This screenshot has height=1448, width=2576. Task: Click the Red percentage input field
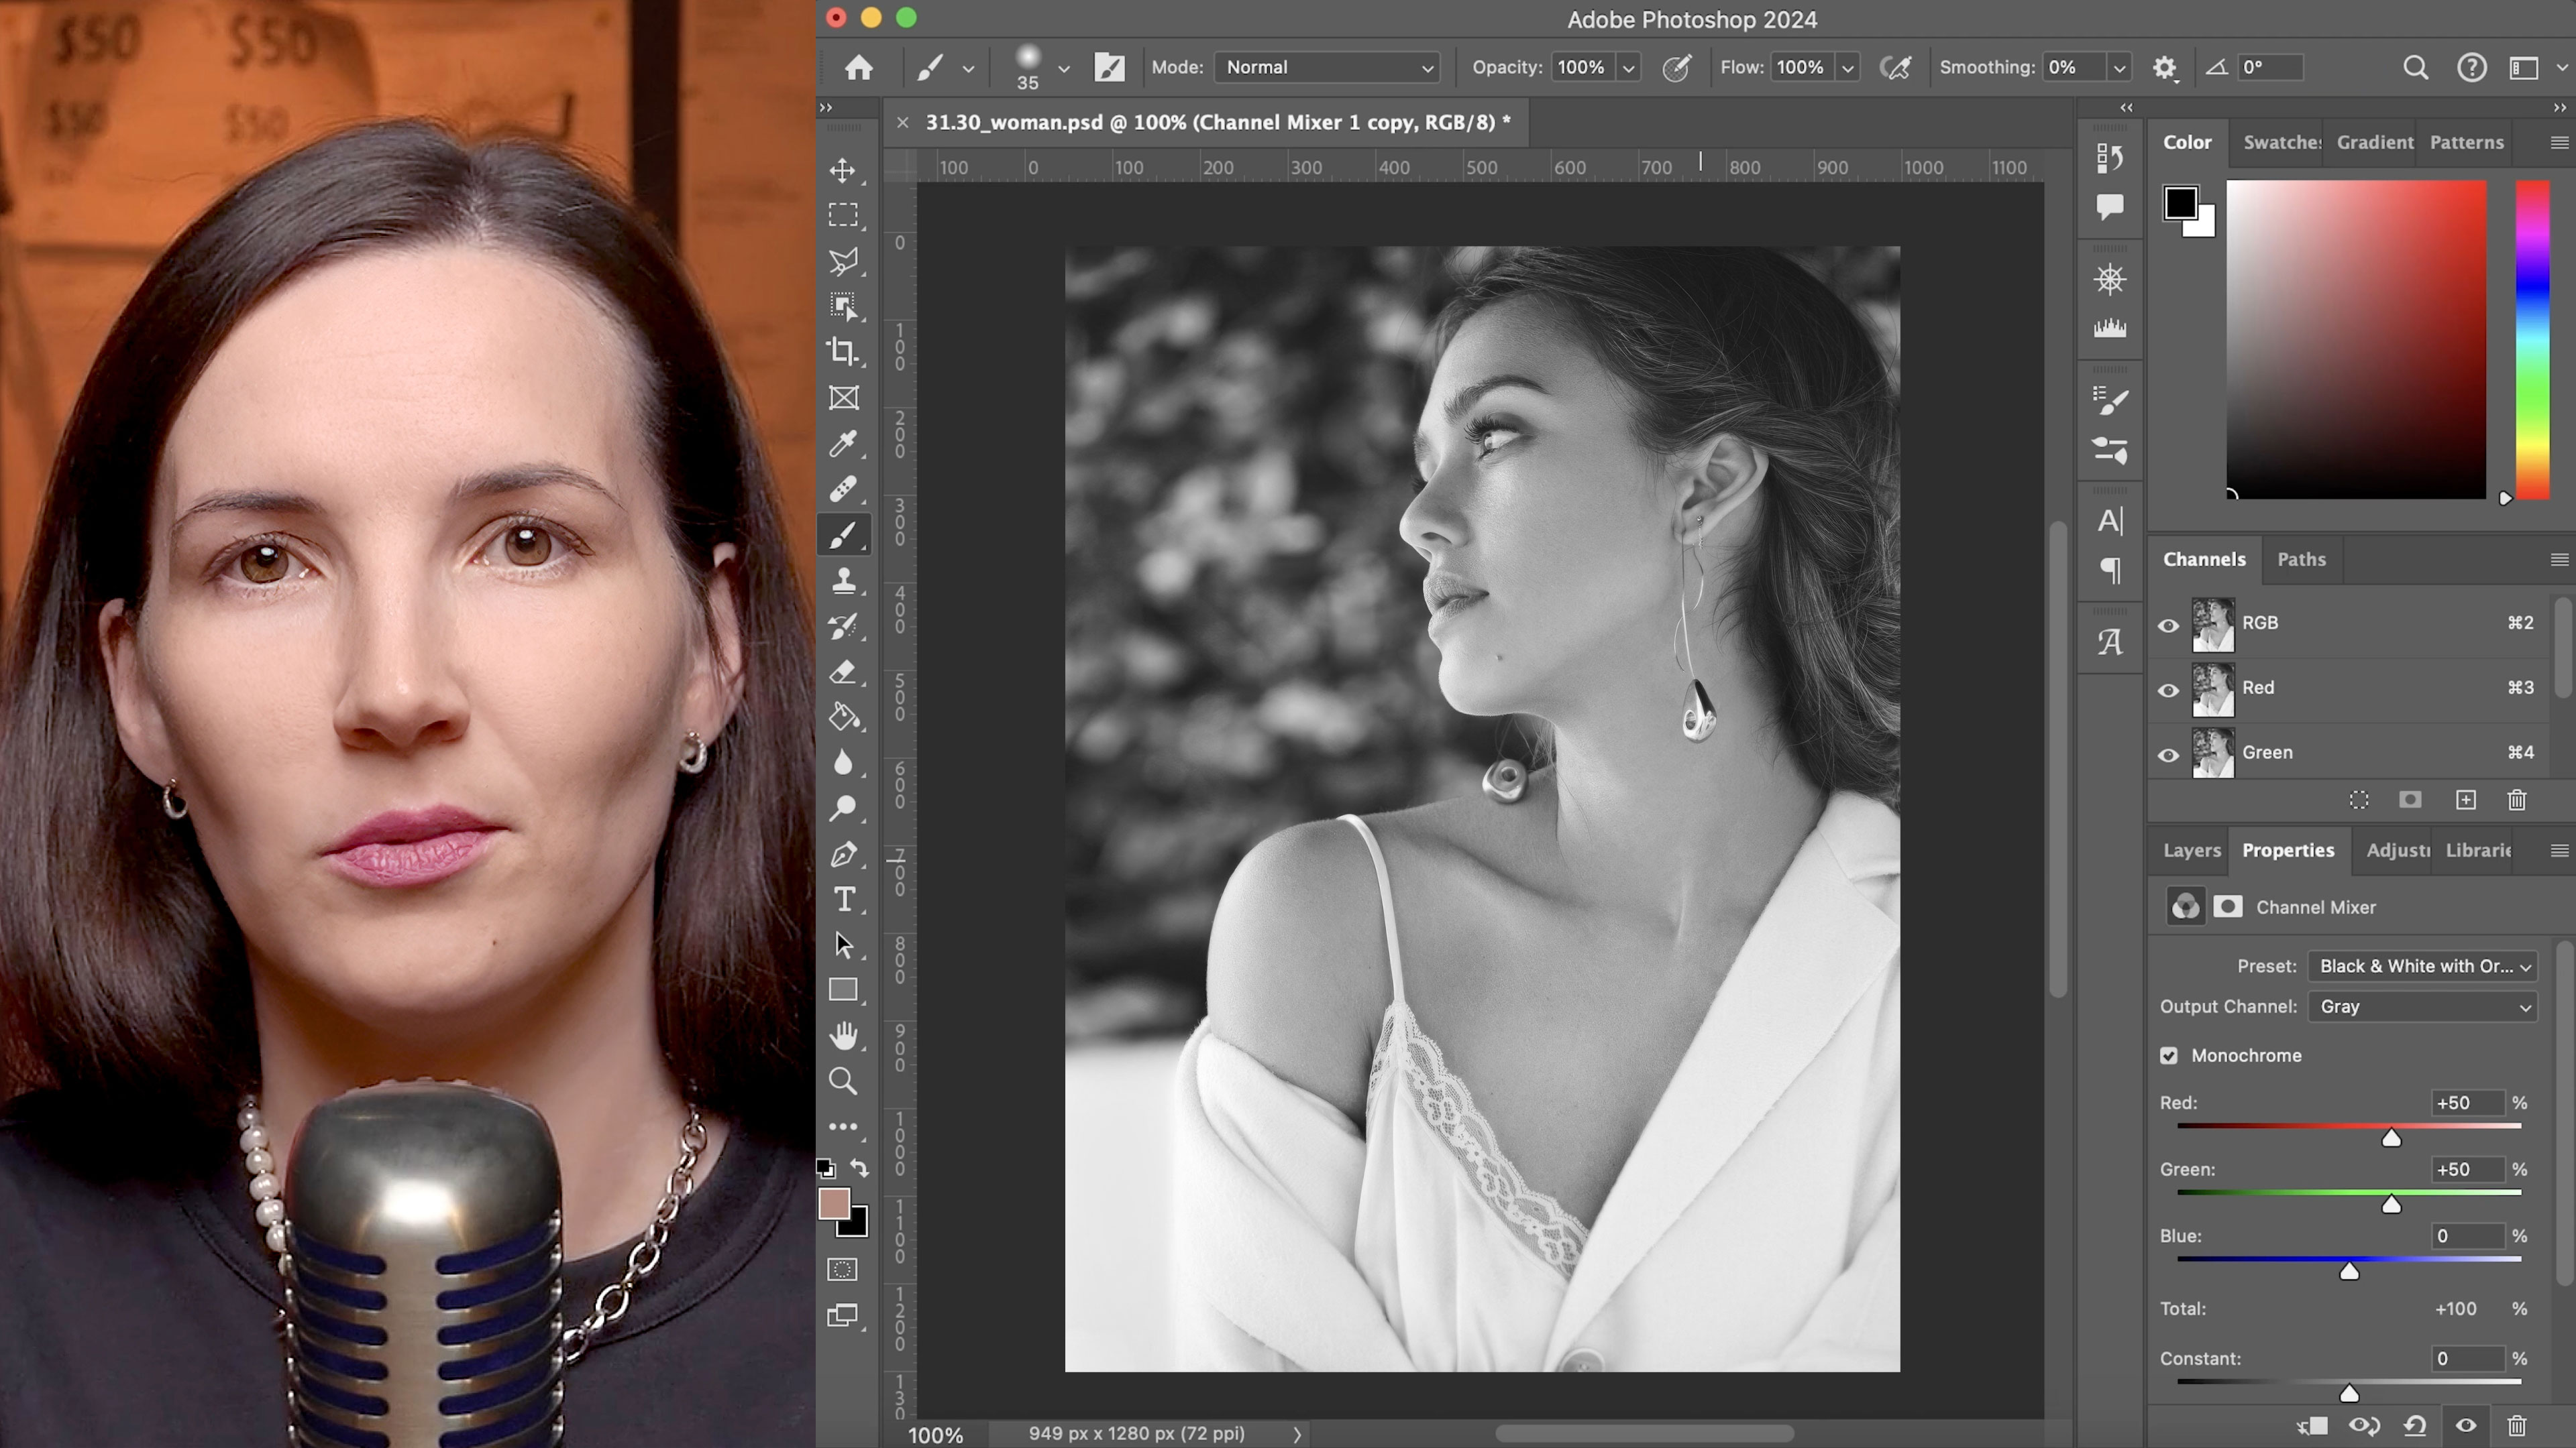click(2466, 1103)
